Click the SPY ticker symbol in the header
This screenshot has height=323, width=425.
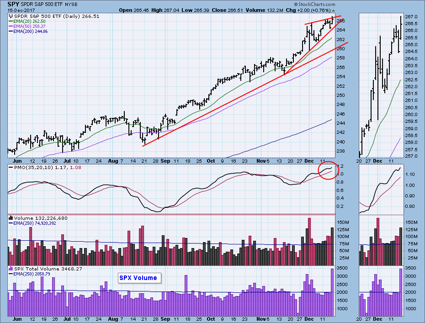[13, 4]
